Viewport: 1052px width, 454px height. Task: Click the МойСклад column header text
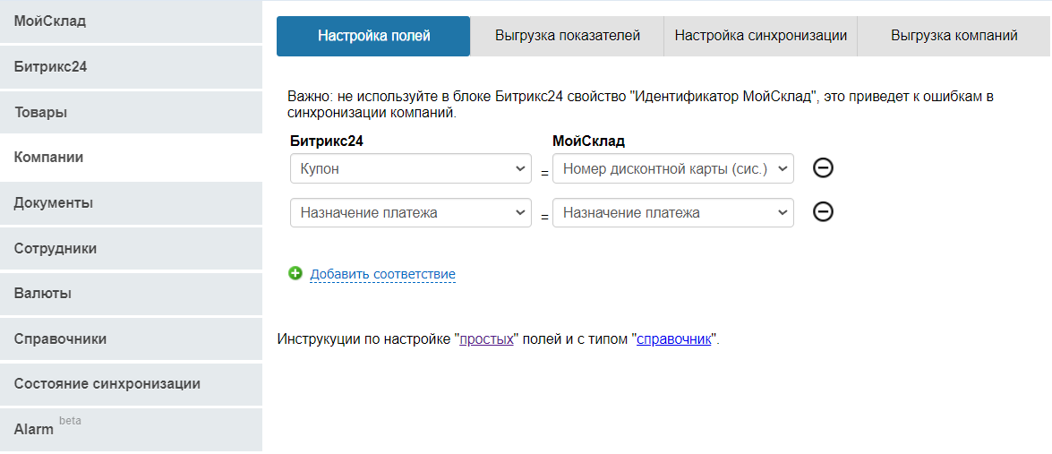(x=588, y=141)
